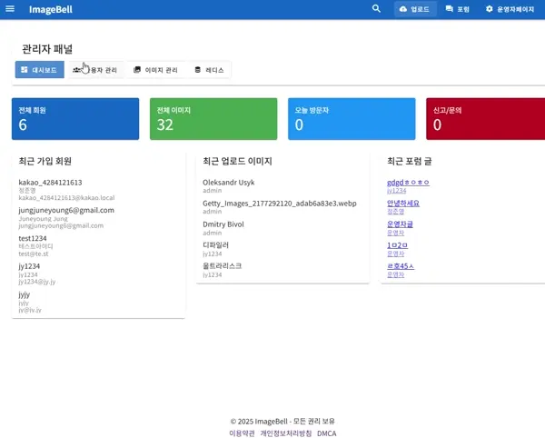The image size is (545, 438).
Task: Open the forum post 1ㅁ2ㅁ
Action: (x=398, y=245)
